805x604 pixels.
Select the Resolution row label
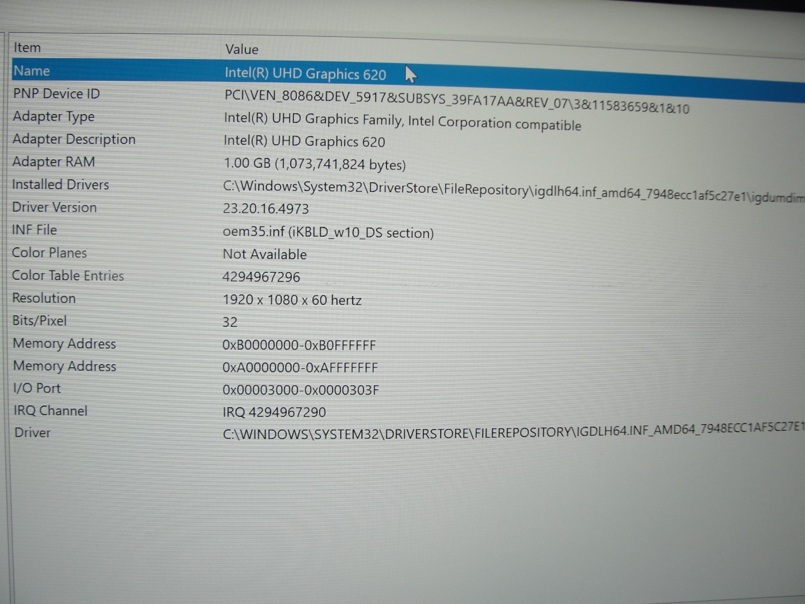pos(44,298)
